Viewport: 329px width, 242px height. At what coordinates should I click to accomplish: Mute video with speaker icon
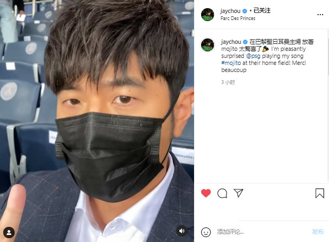point(182,231)
